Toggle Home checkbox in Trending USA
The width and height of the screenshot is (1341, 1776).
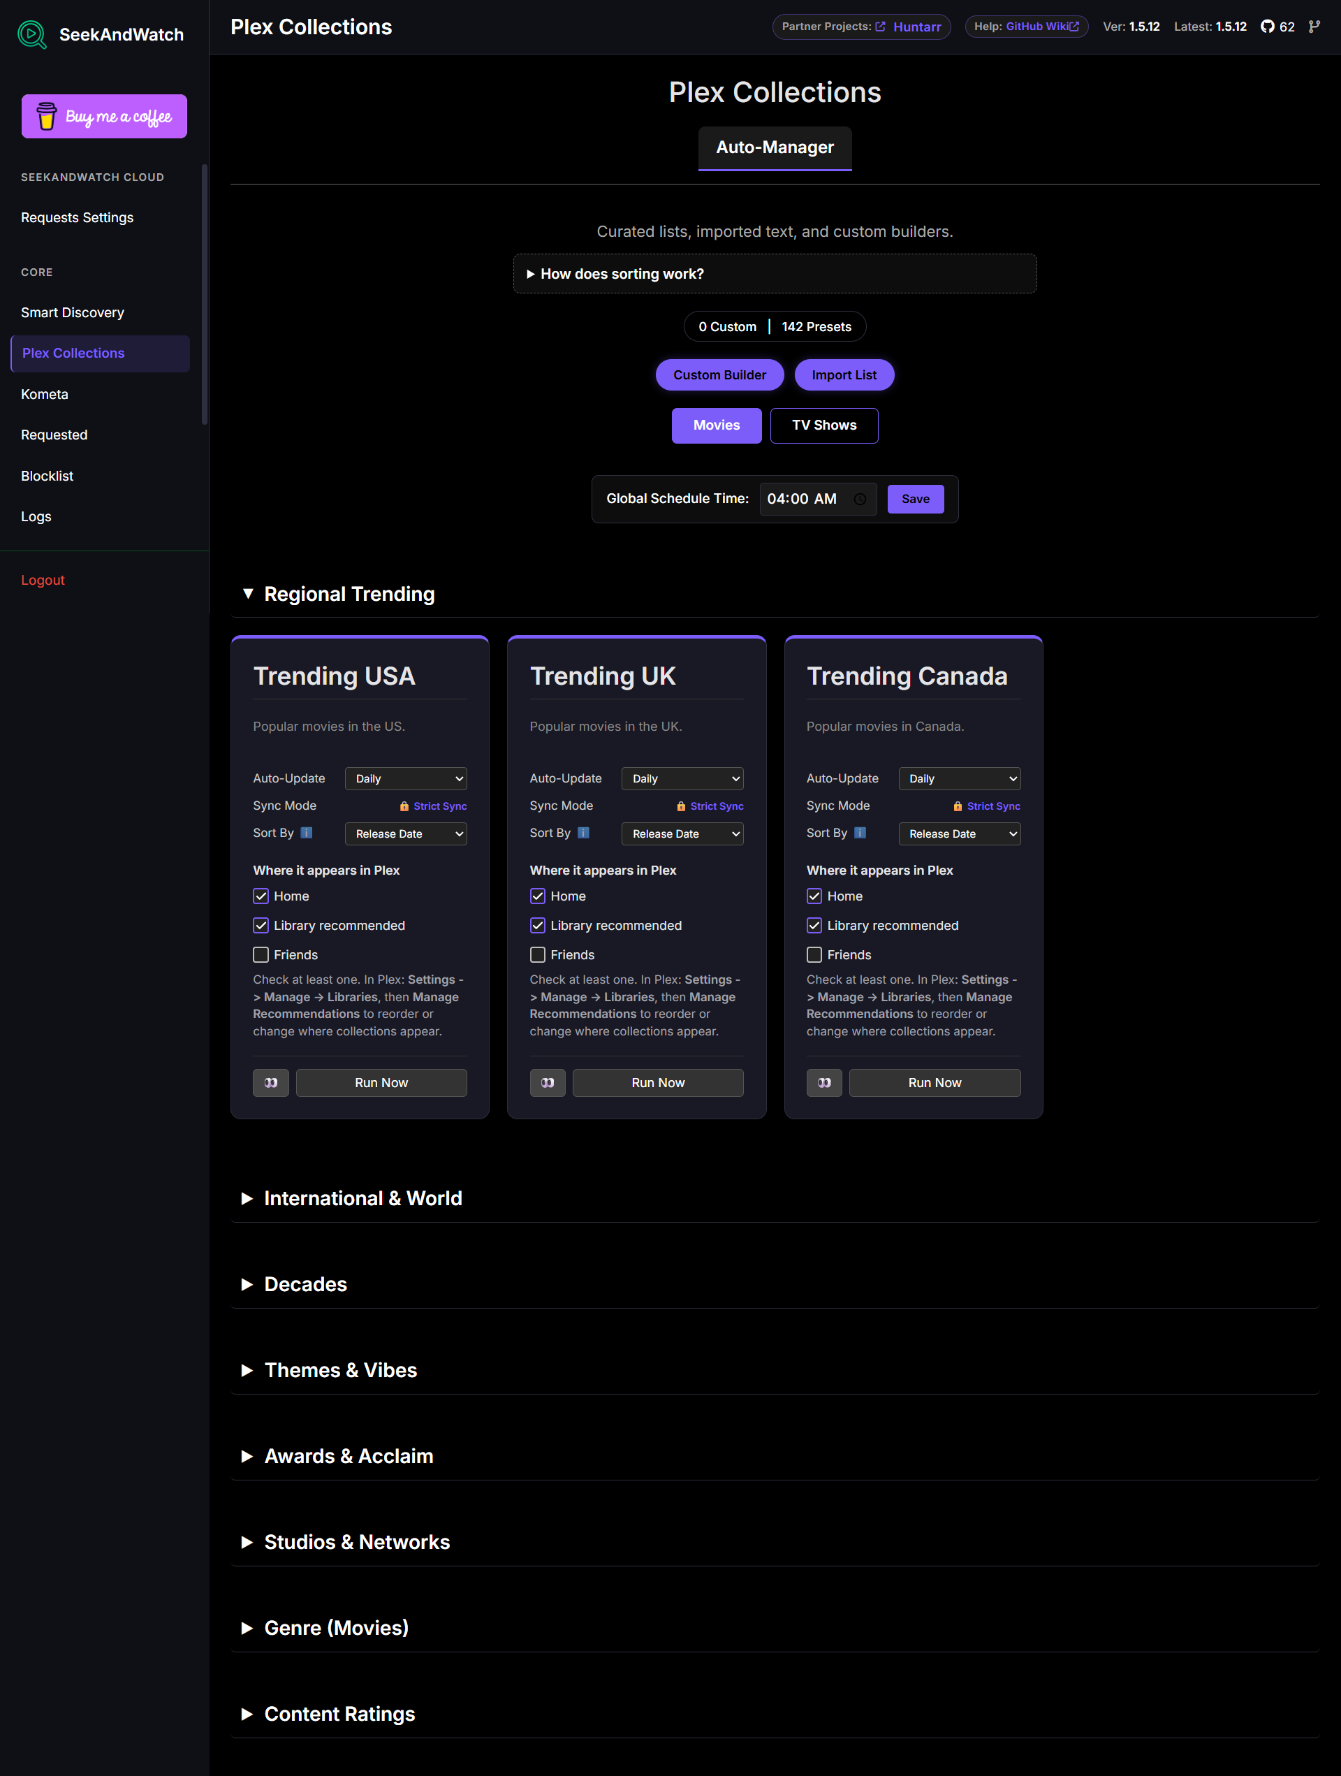coord(261,896)
